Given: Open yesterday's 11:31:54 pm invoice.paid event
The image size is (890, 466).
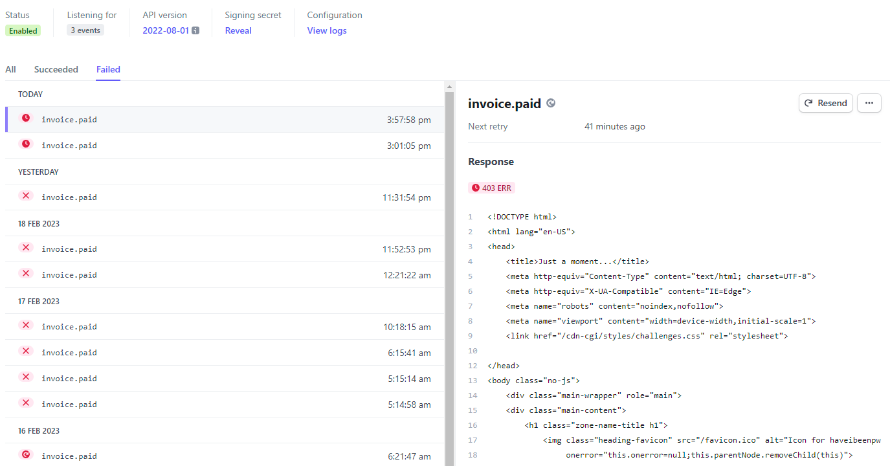Looking at the screenshot, I should (x=225, y=197).
